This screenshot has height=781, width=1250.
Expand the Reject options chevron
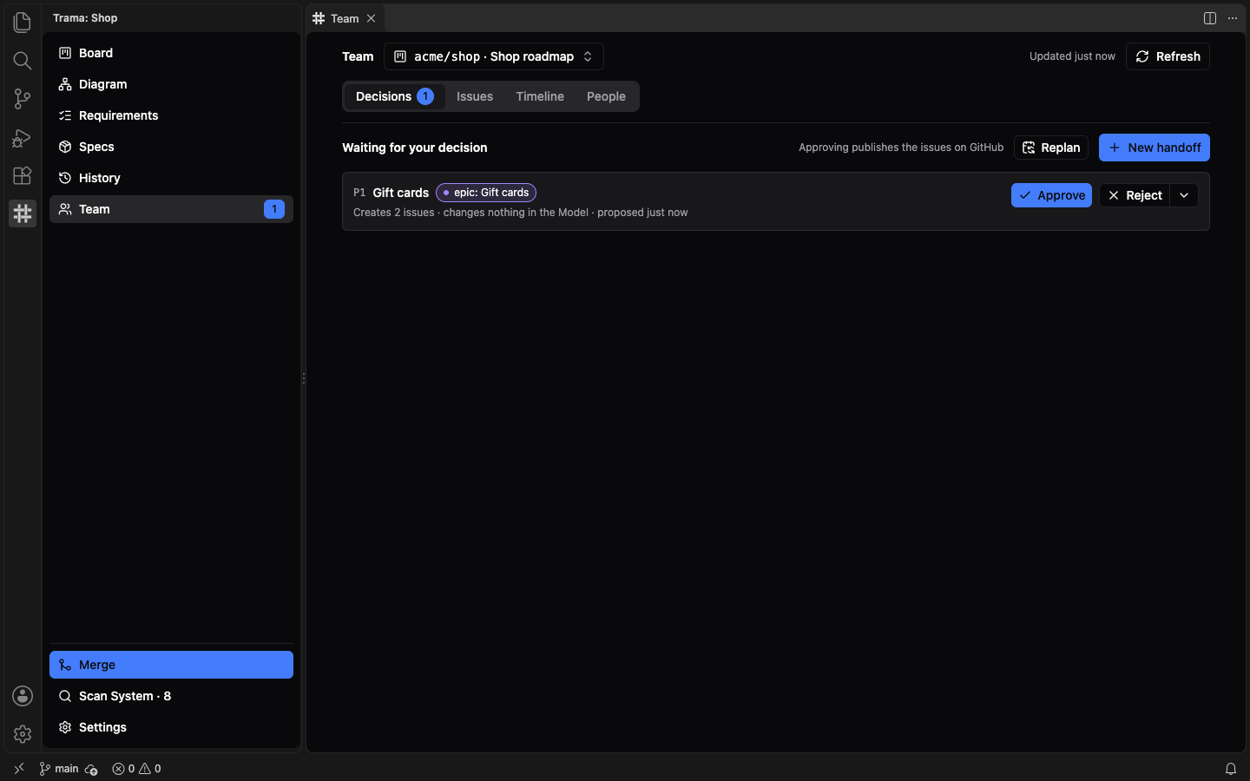[1184, 195]
